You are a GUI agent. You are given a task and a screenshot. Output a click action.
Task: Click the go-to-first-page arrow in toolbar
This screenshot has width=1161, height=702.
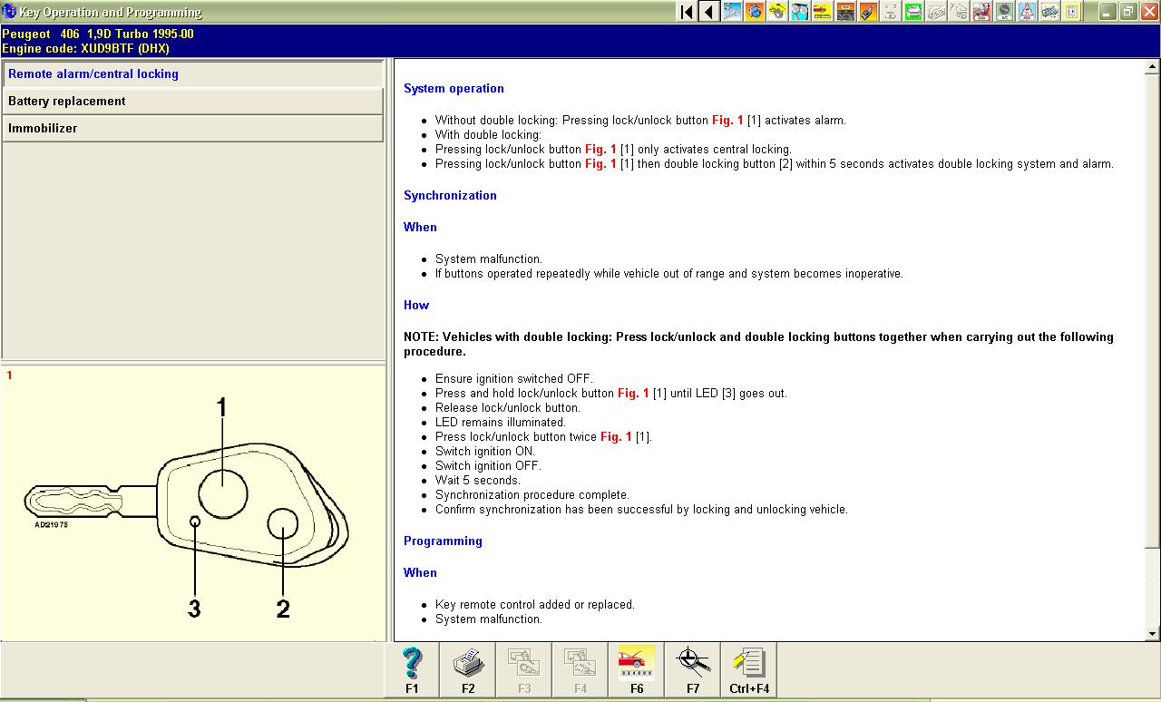point(687,12)
